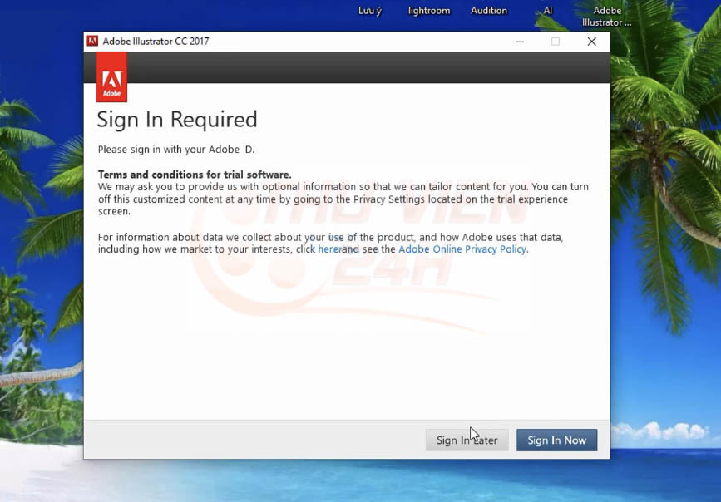The height and width of the screenshot is (502, 721).
Task: Click 'Please sign in with your Adobe ID.' text
Action: [176, 150]
